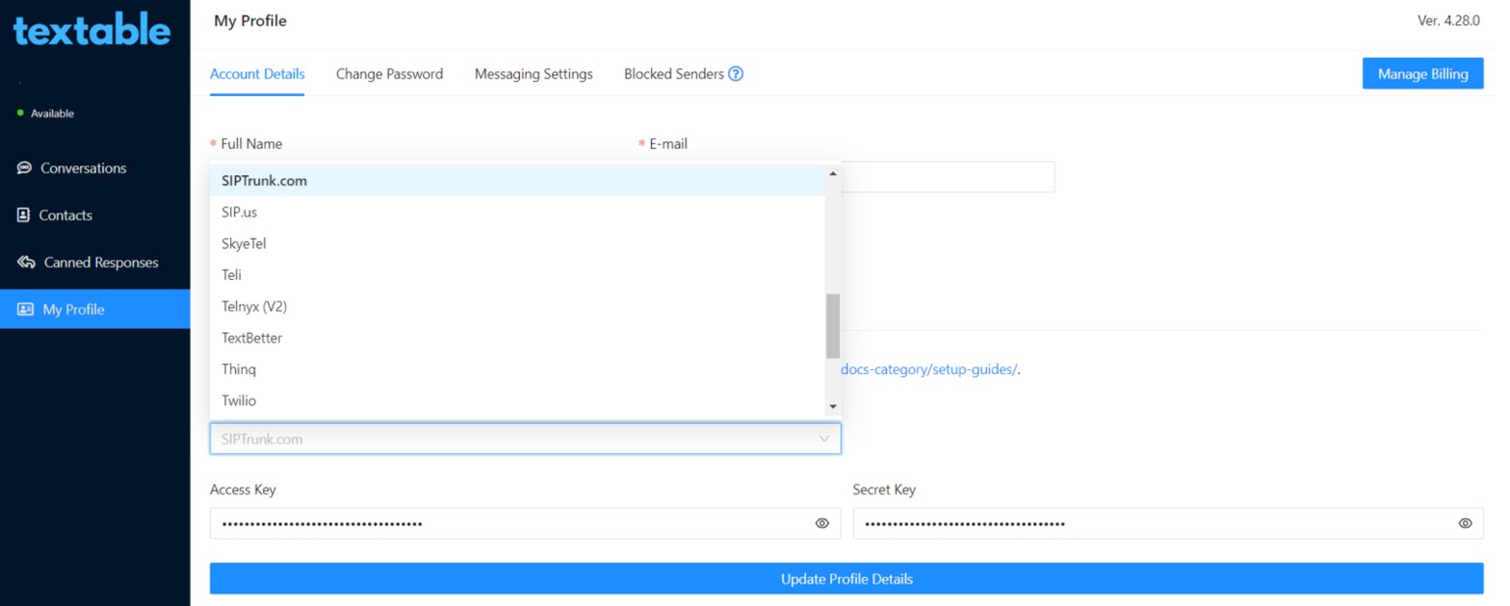This screenshot has height=606, width=1510.
Task: Open Blocked Senders tab
Action: 673,74
